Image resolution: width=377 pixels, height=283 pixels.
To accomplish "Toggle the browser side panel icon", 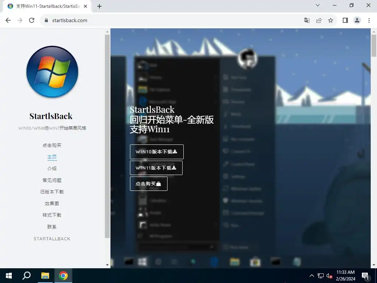I will 345,20.
